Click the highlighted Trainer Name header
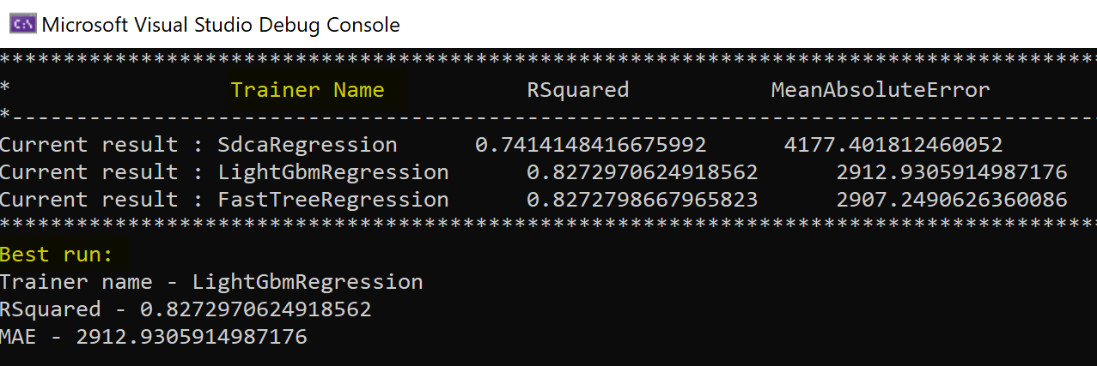This screenshot has height=366, width=1097. point(308,90)
